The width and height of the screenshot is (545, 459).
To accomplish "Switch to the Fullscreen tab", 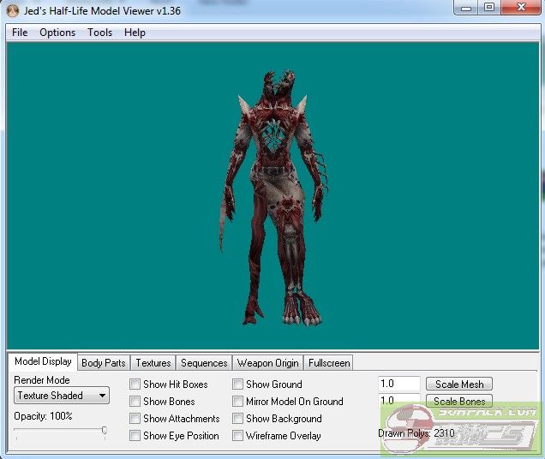I will 329,363.
